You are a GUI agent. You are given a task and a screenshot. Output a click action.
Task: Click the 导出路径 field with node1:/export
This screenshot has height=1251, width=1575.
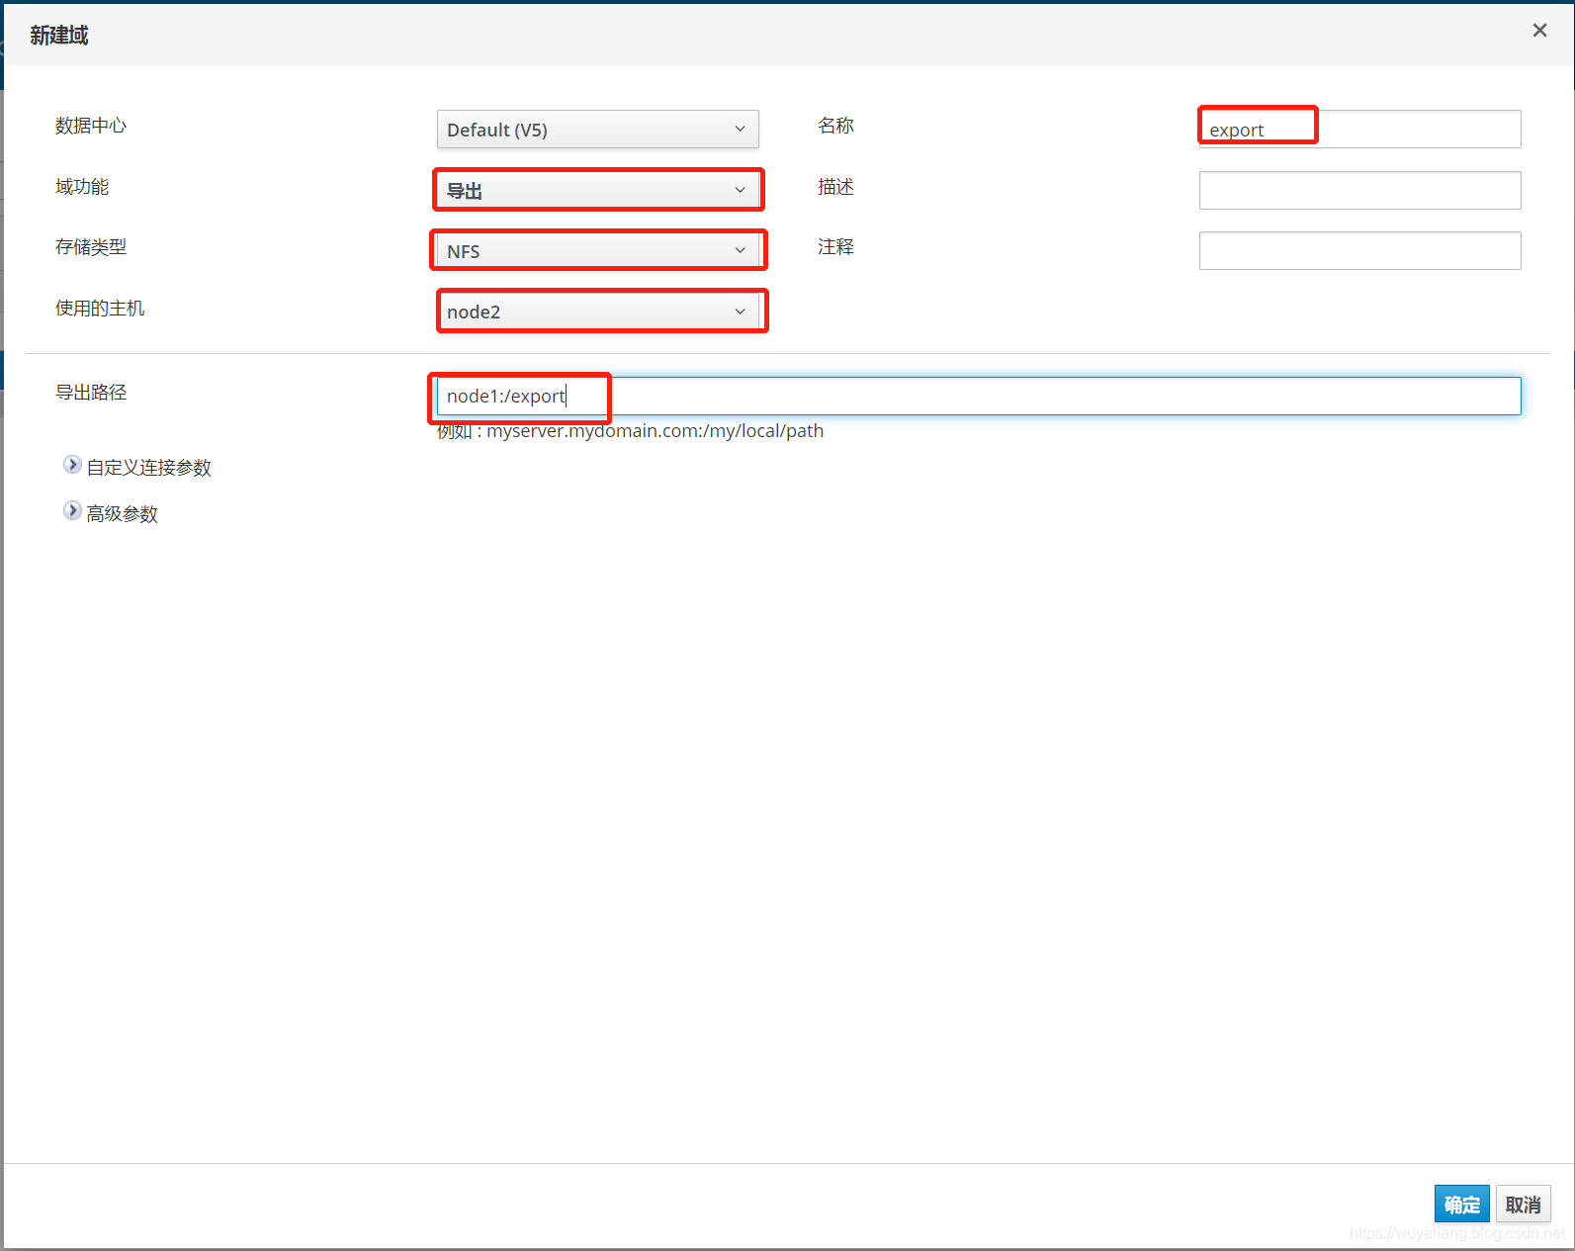[979, 396]
